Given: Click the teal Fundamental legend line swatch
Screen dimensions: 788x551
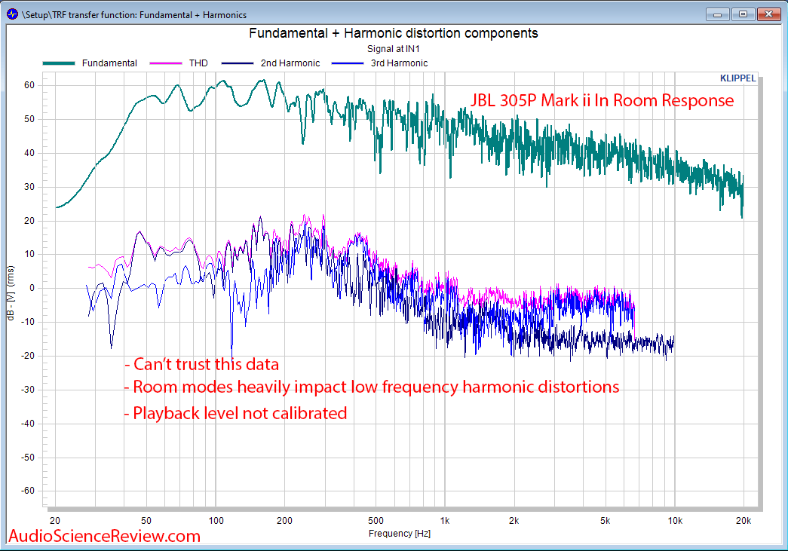Looking at the screenshot, I should [58, 63].
